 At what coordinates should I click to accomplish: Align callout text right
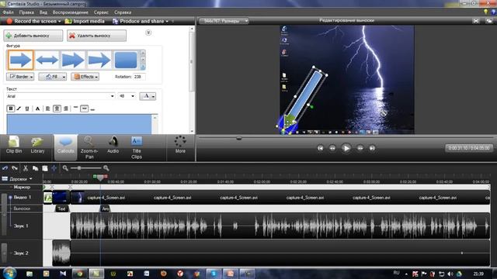point(65,108)
